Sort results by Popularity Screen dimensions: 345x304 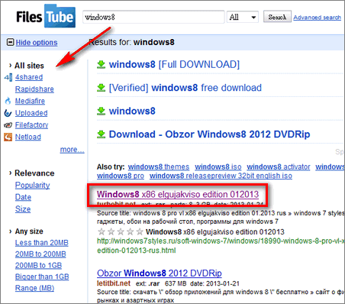[x=32, y=186]
